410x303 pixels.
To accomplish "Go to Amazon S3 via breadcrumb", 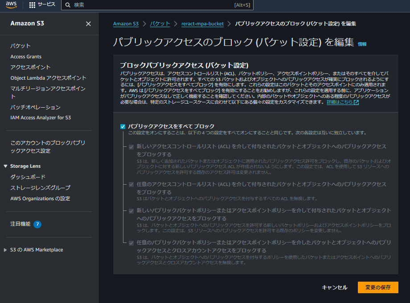I will tap(126, 24).
